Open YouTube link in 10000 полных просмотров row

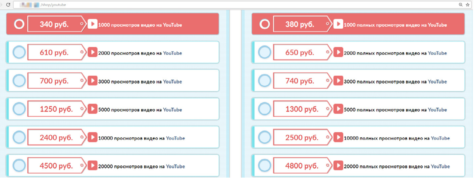(440, 138)
